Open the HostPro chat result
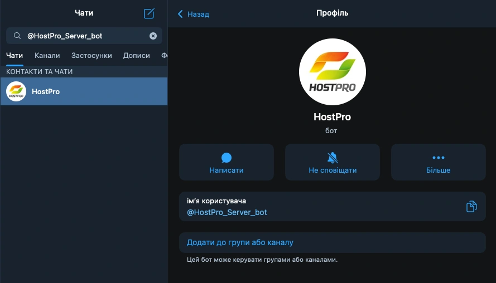Screen dimensions: 496x283 pos(84,91)
